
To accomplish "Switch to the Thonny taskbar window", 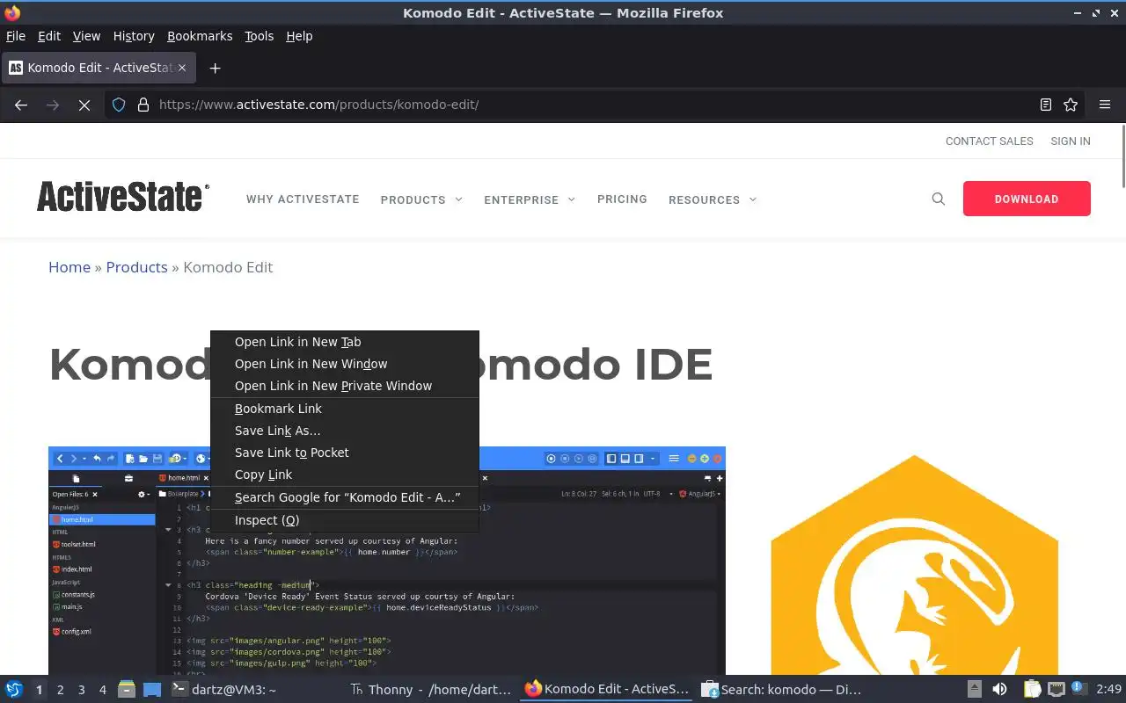I will click(430, 690).
